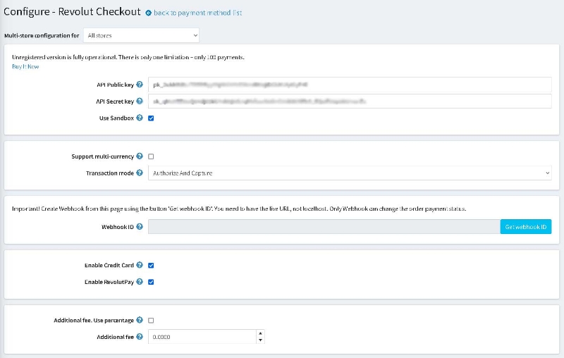This screenshot has width=564, height=358.
Task: Check Additional fee. Use percentage box
Action: point(151,320)
